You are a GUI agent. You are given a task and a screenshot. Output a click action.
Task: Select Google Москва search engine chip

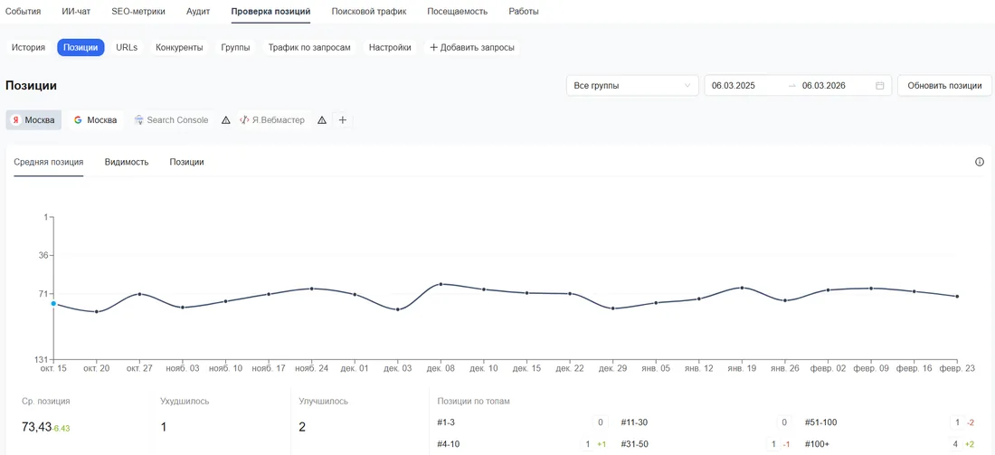tap(95, 120)
